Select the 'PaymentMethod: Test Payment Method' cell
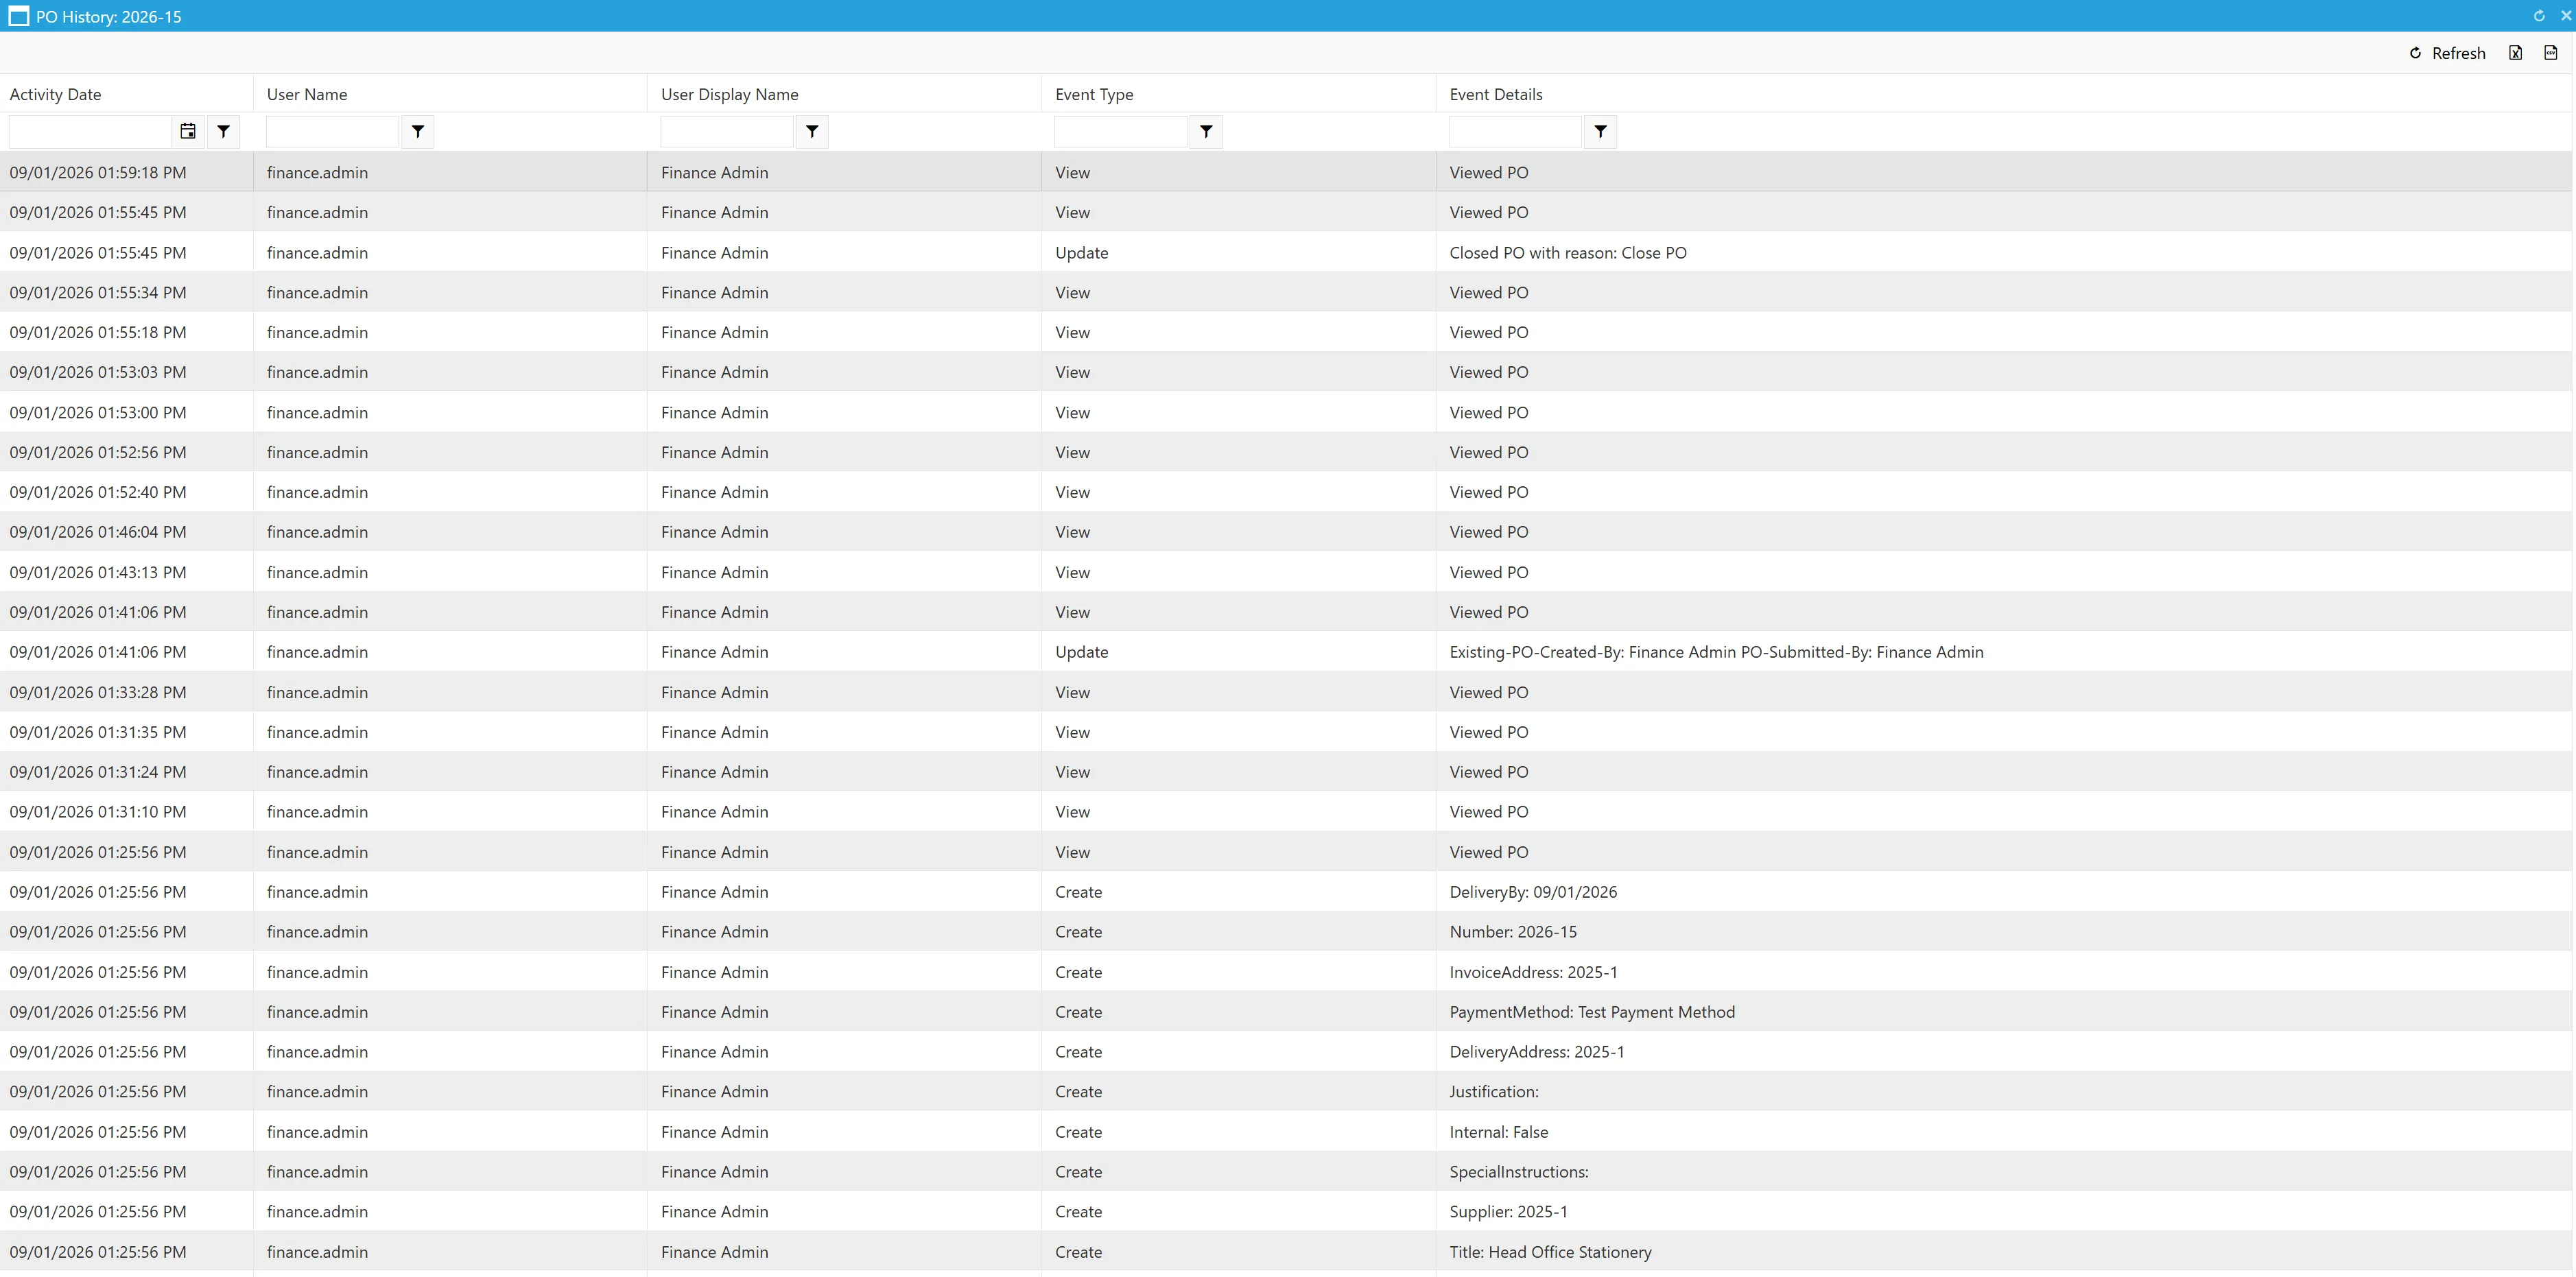Image resolution: width=2576 pixels, height=1277 pixels. tap(2004, 1012)
